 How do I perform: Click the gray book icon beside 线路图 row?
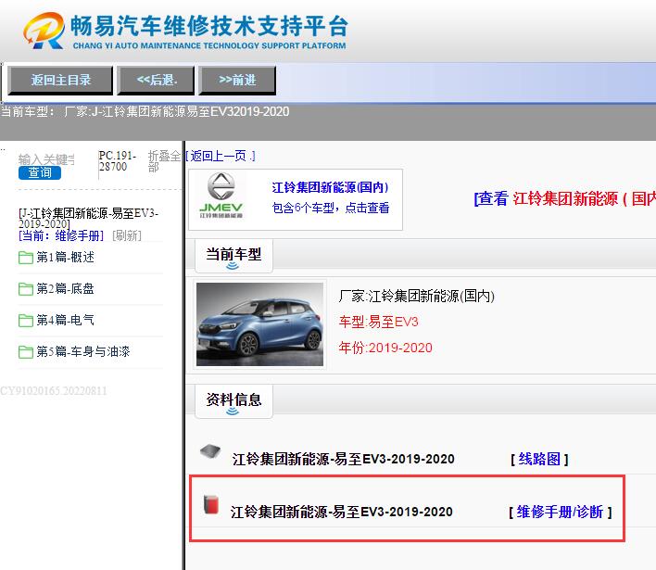[x=210, y=451]
